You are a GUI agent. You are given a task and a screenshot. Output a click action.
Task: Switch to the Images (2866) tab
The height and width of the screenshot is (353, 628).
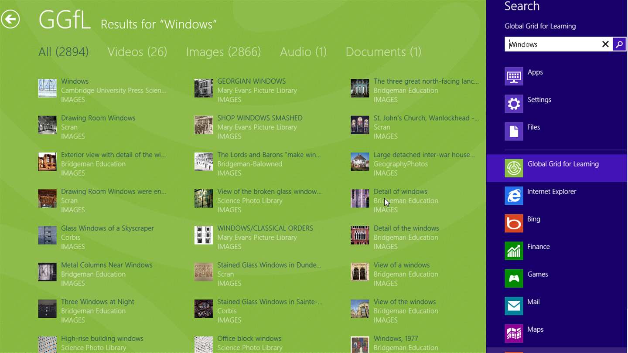[223, 52]
